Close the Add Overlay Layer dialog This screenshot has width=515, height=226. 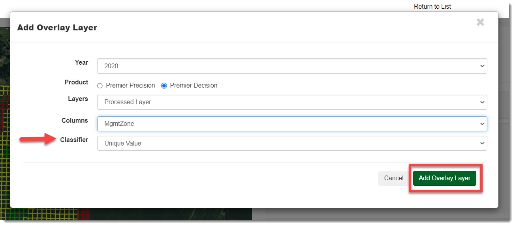480,22
